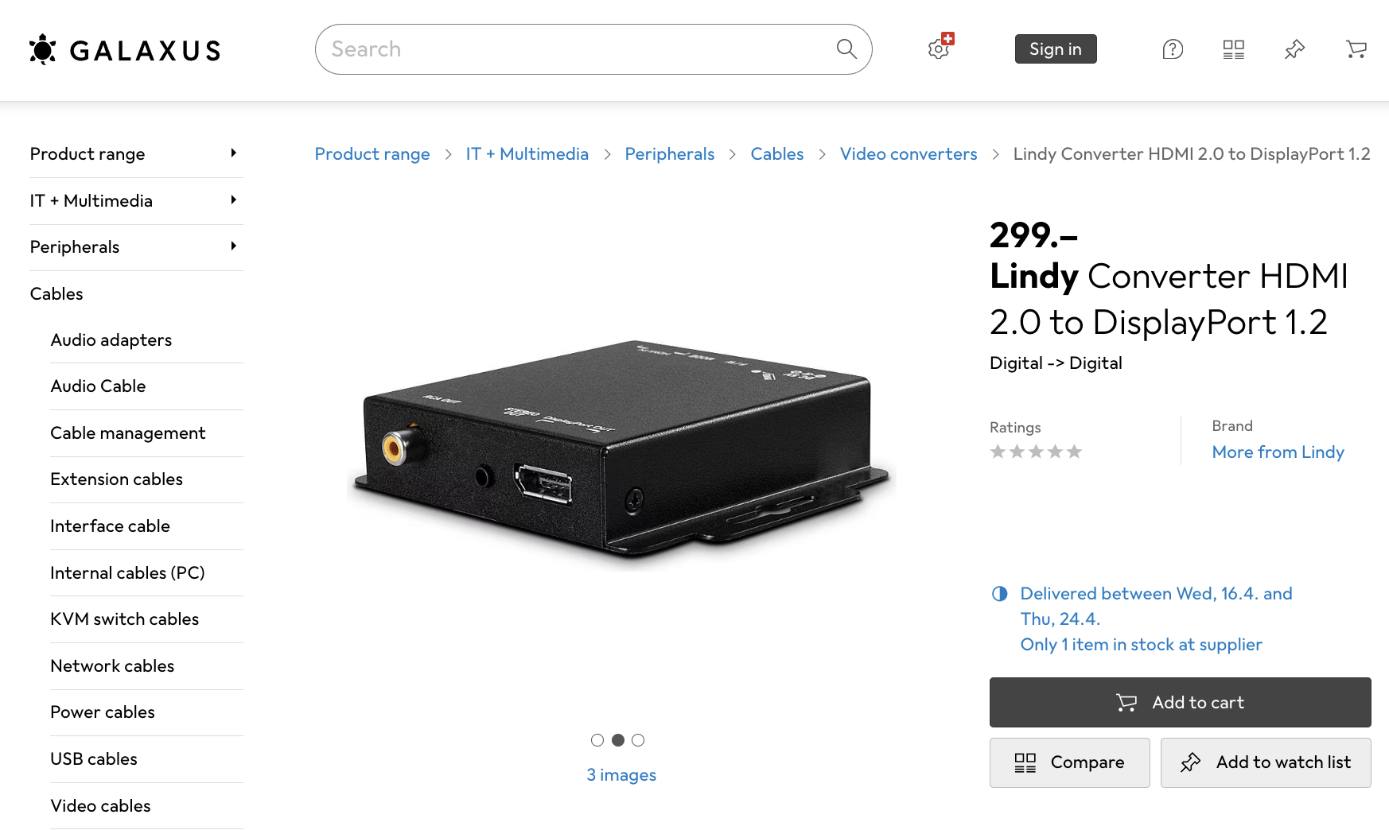This screenshot has height=830, width=1389.
Task: Expand the IT + Multimedia sidebar arrow
Action: click(x=233, y=200)
